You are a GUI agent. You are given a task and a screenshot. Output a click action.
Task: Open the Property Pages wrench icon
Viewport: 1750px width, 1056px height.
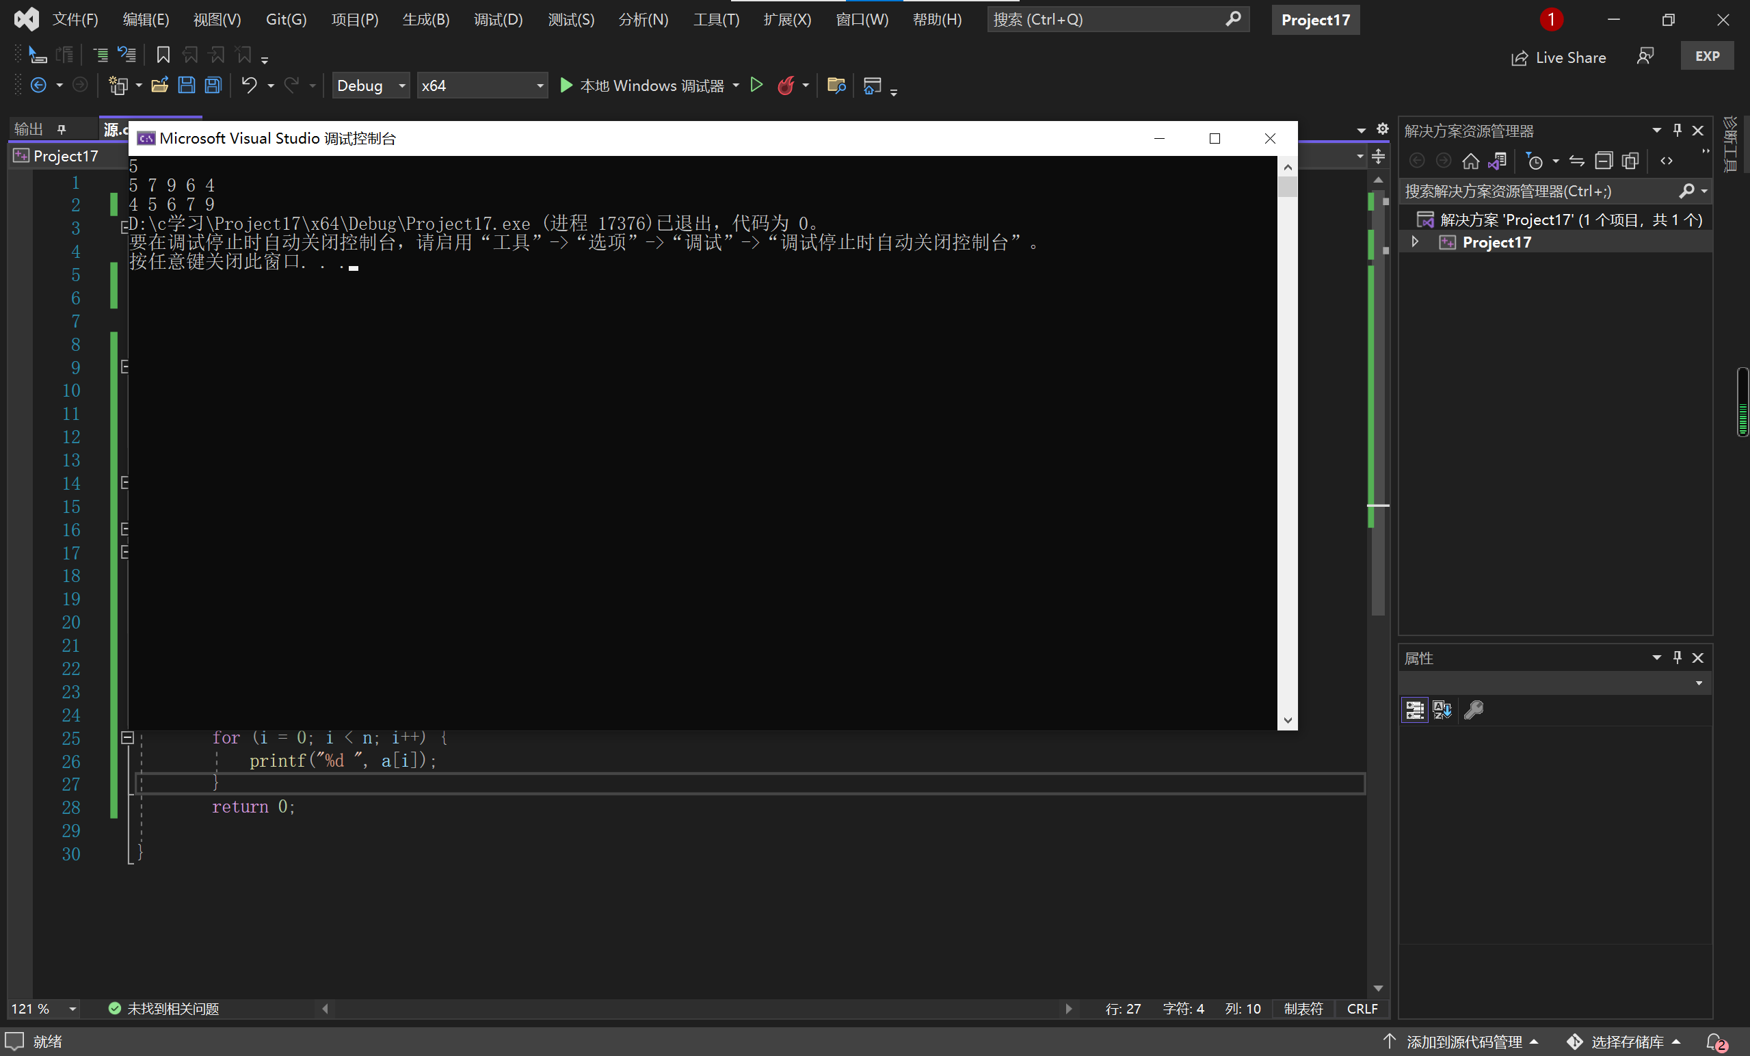point(1474,709)
